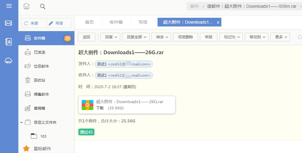
Task: Click the mail envelope icon in sidebar
Action: pos(9,23)
